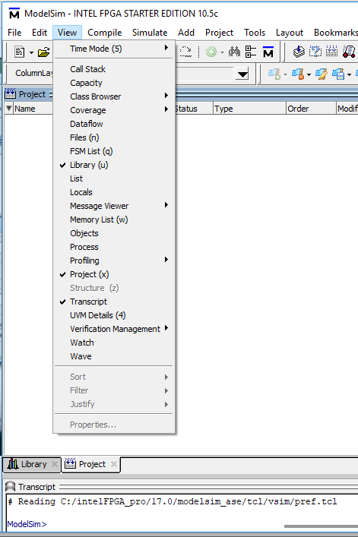The width and height of the screenshot is (358, 537).
Task: Open the ColumnLayout combo box arrow
Action: pos(242,74)
